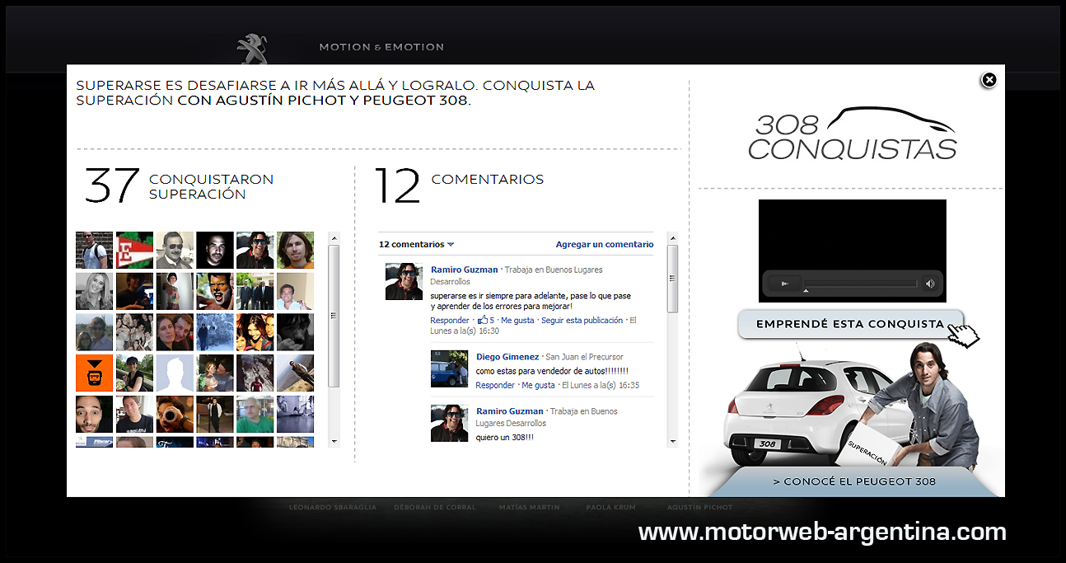This screenshot has height=563, width=1066.
Task: Click the Peugeot lion logo
Action: pos(251,49)
